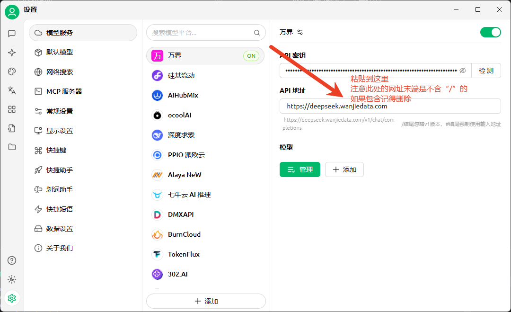This screenshot has height=312, width=511.
Task: Select the 万界 provider row
Action: pyautogui.click(x=205, y=56)
